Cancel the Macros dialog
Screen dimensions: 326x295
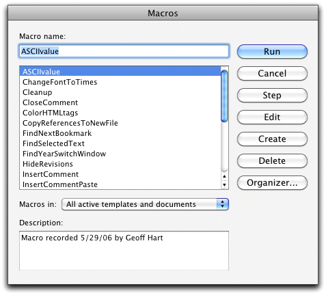(272, 74)
